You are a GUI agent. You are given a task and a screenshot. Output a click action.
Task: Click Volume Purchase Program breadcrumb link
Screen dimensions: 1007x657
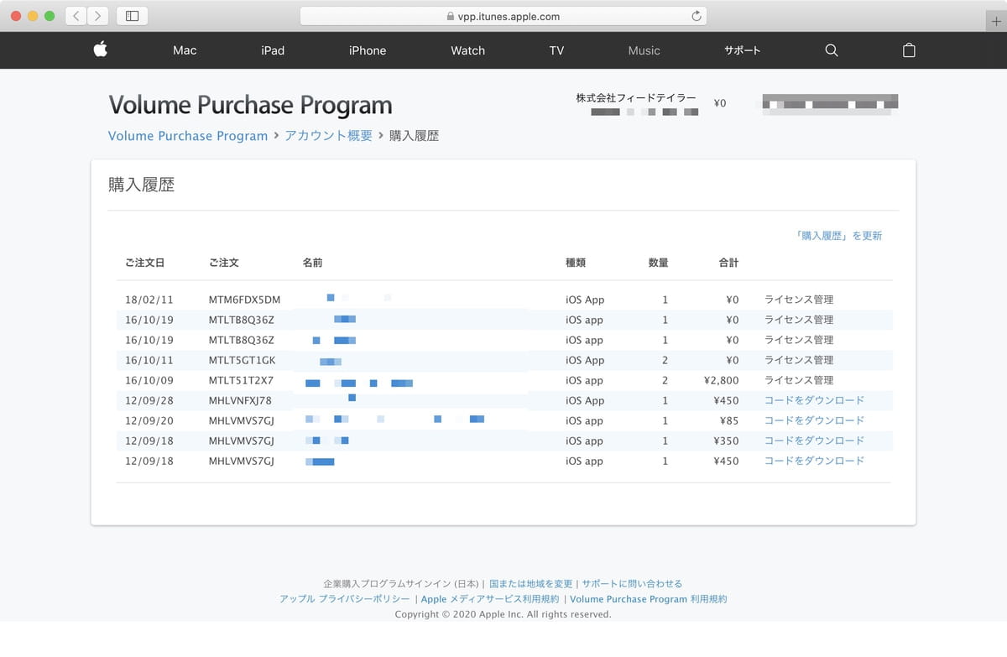pyautogui.click(x=188, y=136)
